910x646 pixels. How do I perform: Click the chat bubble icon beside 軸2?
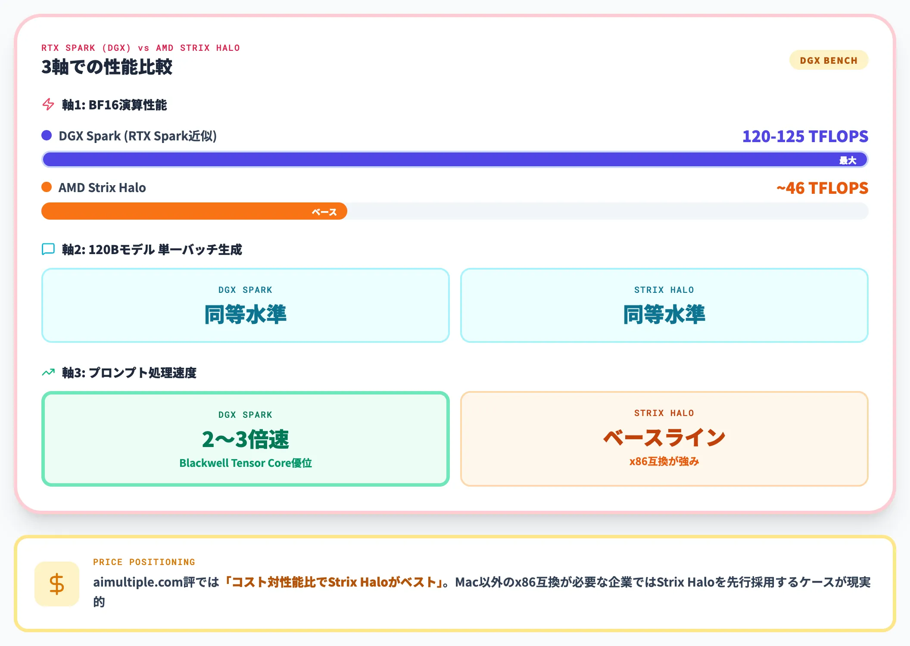(x=48, y=249)
